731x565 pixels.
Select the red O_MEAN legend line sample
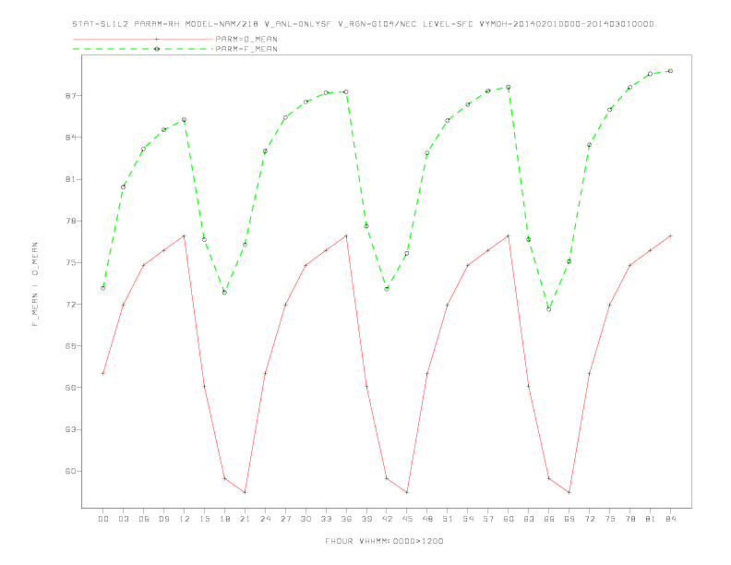pos(143,39)
